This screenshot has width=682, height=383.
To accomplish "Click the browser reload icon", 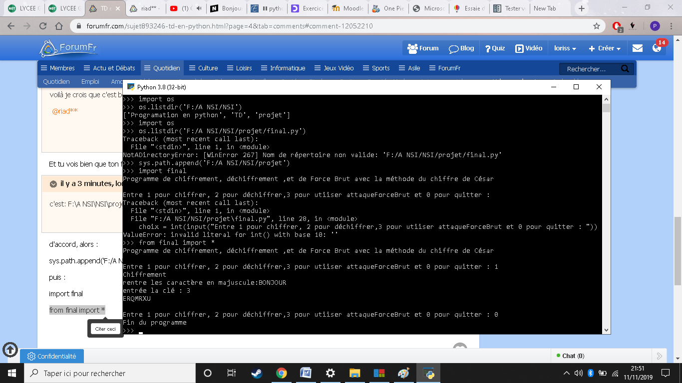I will [x=43, y=26].
